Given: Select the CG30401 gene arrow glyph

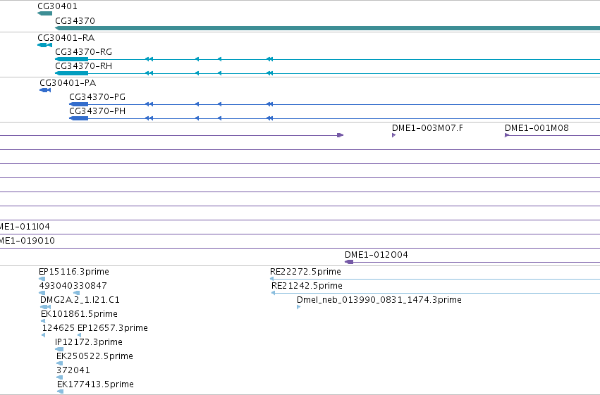Looking at the screenshot, I should click(x=44, y=13).
